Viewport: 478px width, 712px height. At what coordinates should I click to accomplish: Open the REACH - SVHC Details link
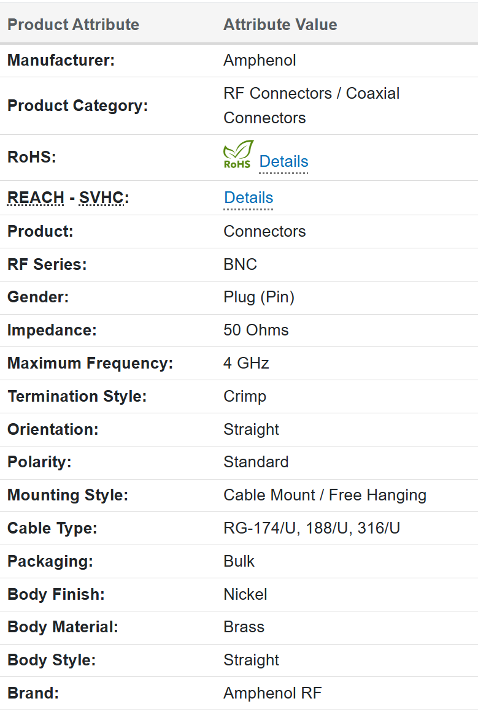point(249,197)
